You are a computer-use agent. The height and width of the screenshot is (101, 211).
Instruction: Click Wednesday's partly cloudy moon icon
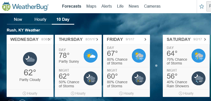point(30,59)
